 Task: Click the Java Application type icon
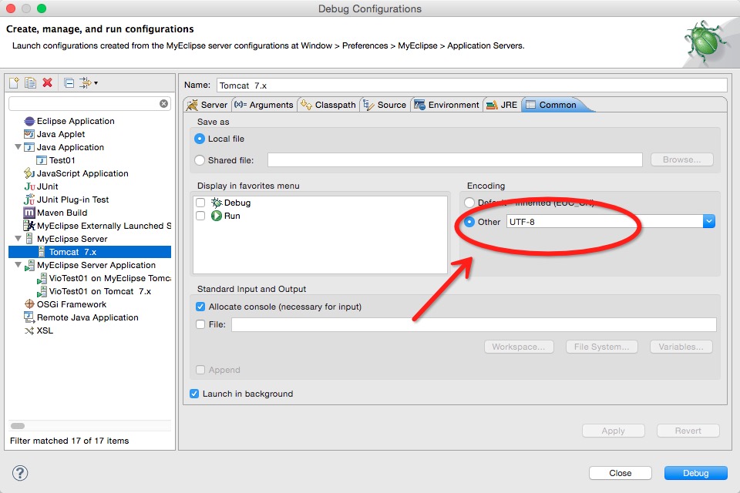[x=29, y=147]
